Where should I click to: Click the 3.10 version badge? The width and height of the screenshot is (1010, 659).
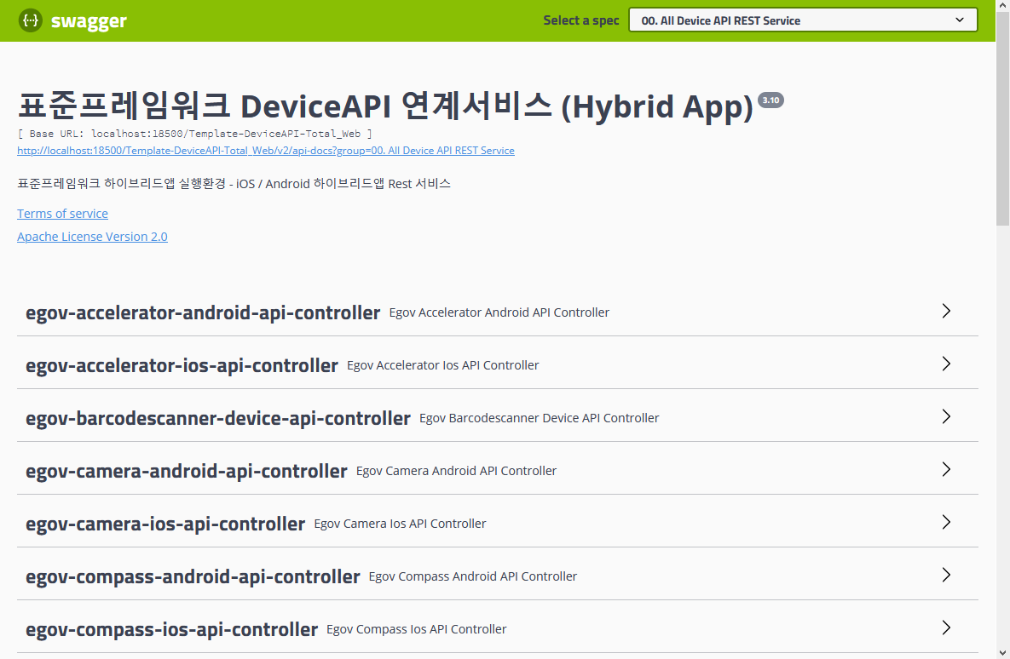pos(770,100)
